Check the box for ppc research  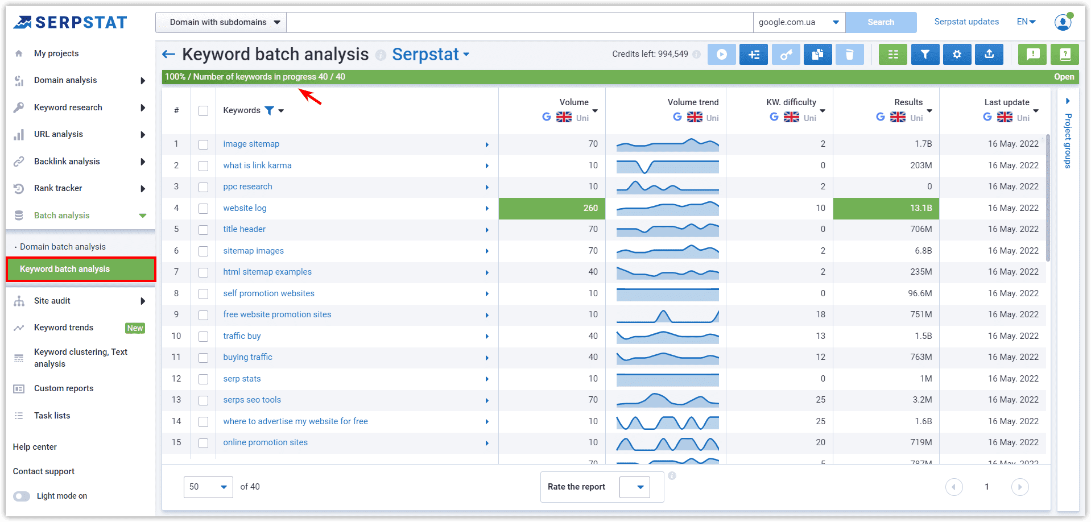coord(203,187)
